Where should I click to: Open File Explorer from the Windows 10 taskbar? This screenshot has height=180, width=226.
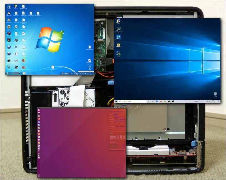pyautogui.click(x=165, y=101)
